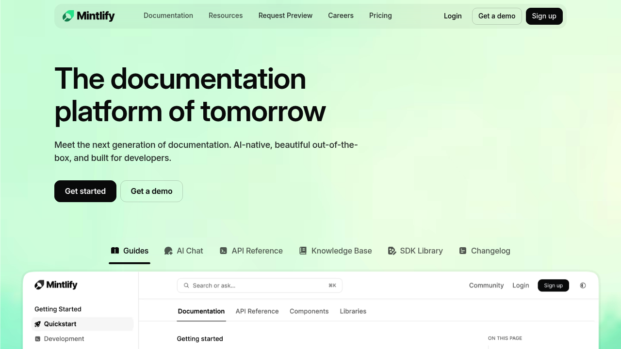Click the Knowledge Base icon
The width and height of the screenshot is (621, 349).
click(x=303, y=251)
